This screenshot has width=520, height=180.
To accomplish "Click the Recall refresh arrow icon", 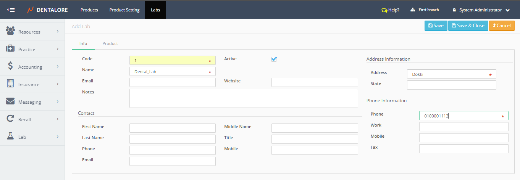I will [10, 119].
